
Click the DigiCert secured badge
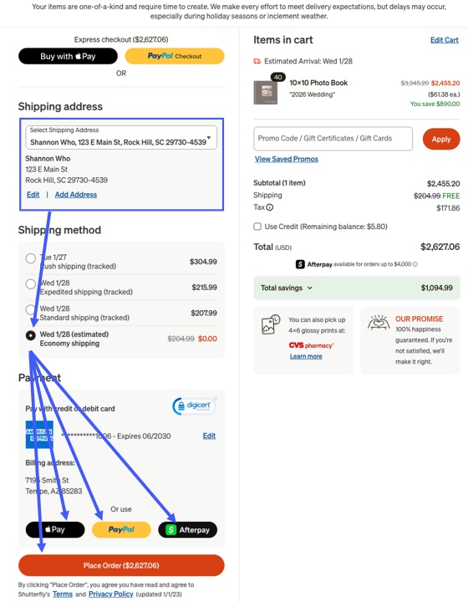click(x=195, y=406)
